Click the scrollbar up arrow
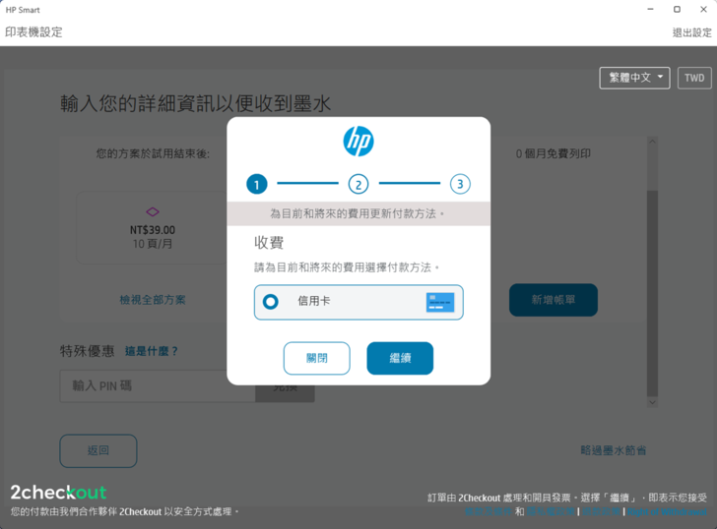The width and height of the screenshot is (717, 529). 653,142
